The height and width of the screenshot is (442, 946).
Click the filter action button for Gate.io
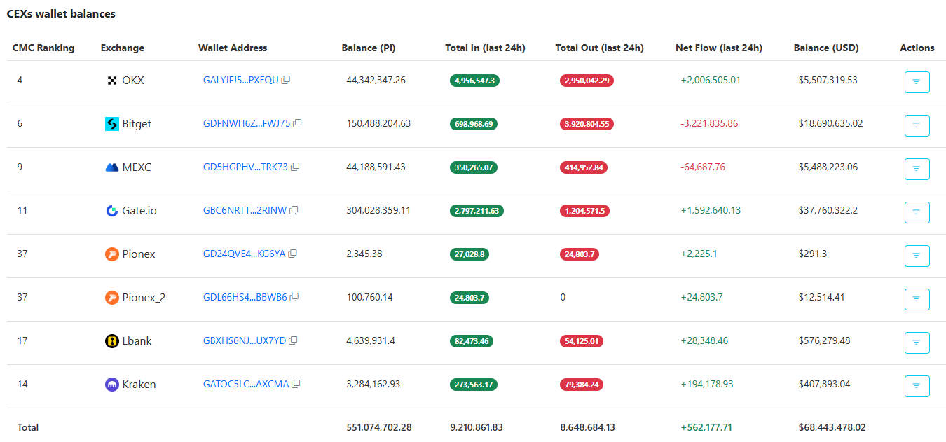coord(917,212)
